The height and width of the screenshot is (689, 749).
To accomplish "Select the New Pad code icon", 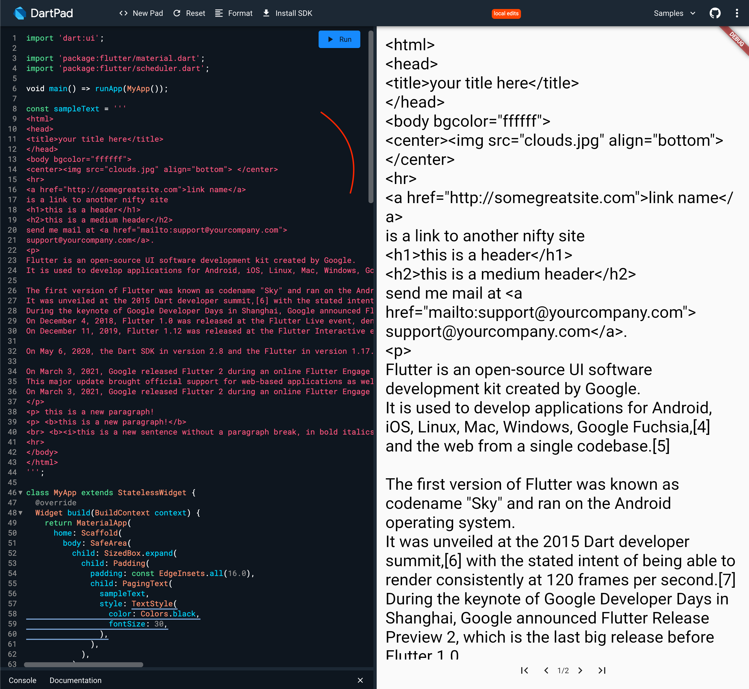I will (123, 13).
